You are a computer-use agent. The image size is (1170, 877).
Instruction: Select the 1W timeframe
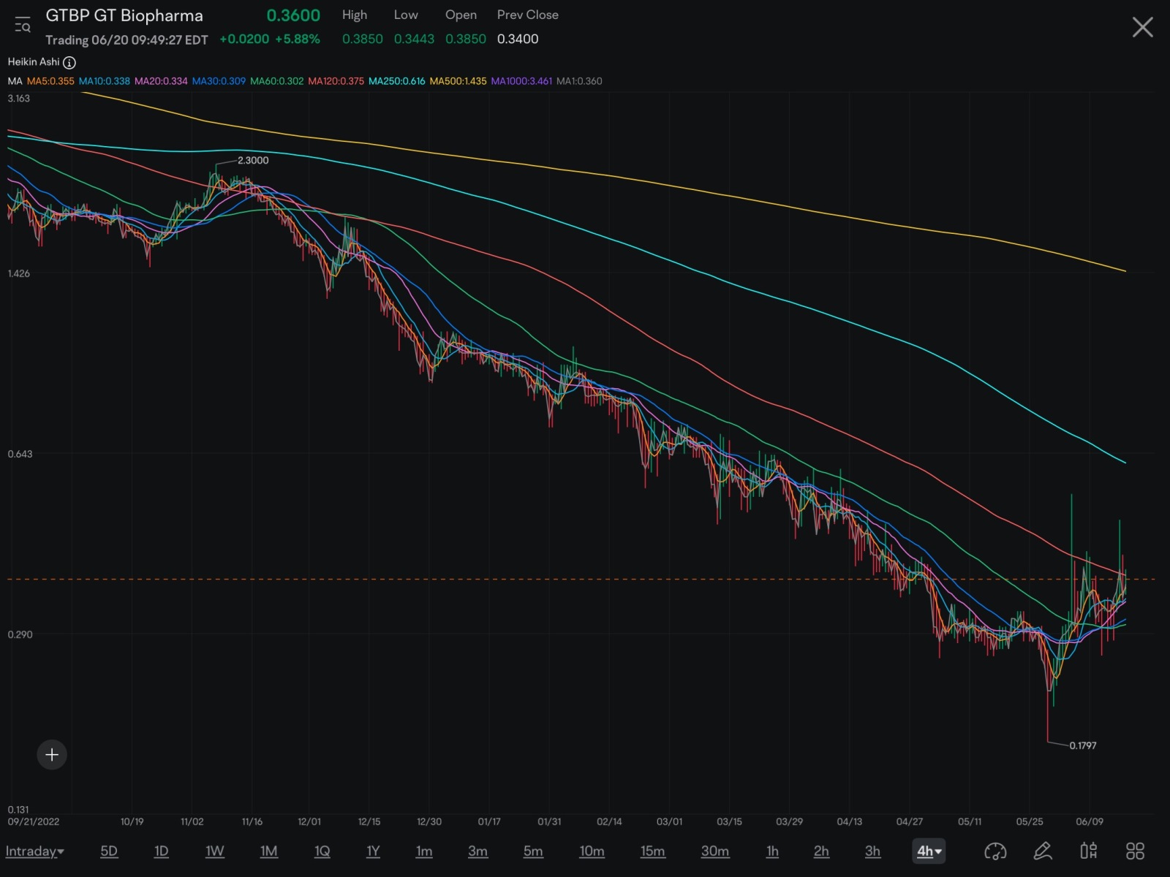[x=215, y=851]
